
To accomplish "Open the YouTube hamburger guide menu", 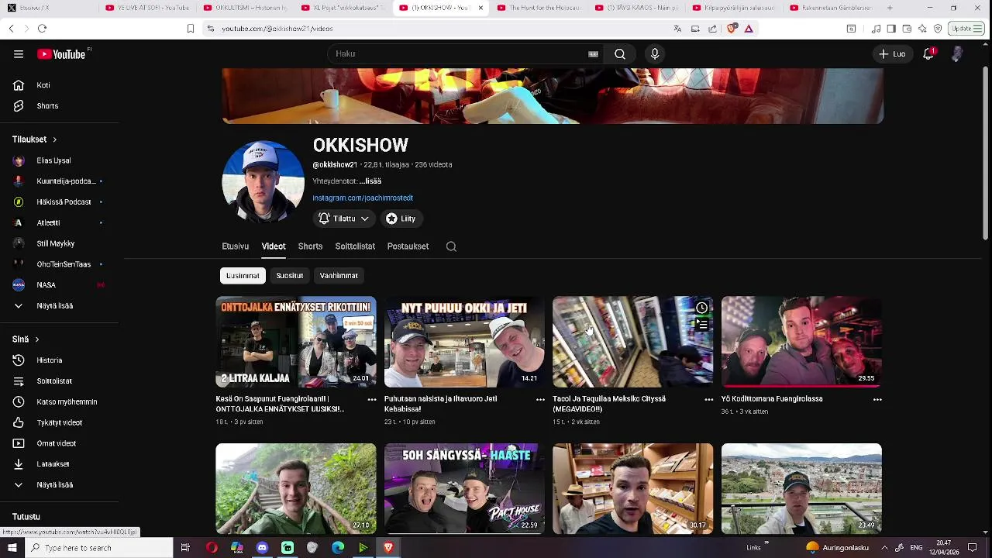I will [19, 54].
